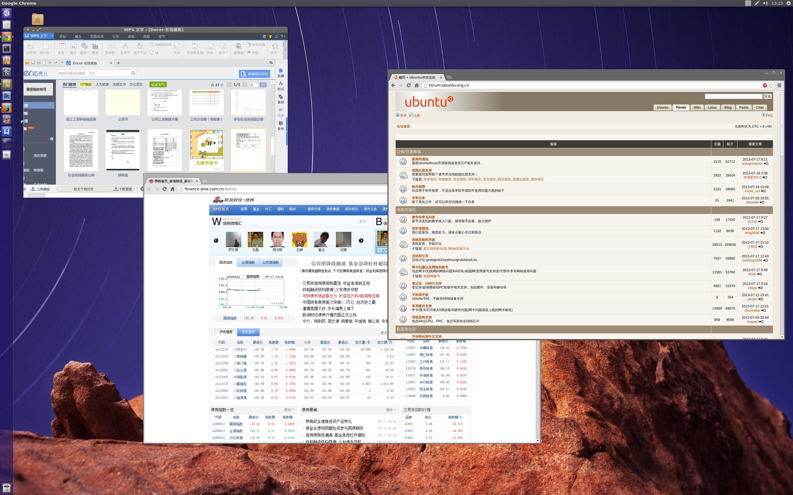This screenshot has height=495, width=793.
Task: Click the 新建空白文档 button in Docer
Action: click(x=254, y=74)
